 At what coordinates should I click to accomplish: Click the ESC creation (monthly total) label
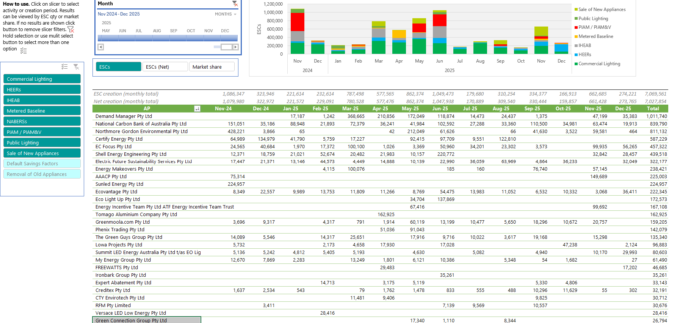click(x=126, y=94)
